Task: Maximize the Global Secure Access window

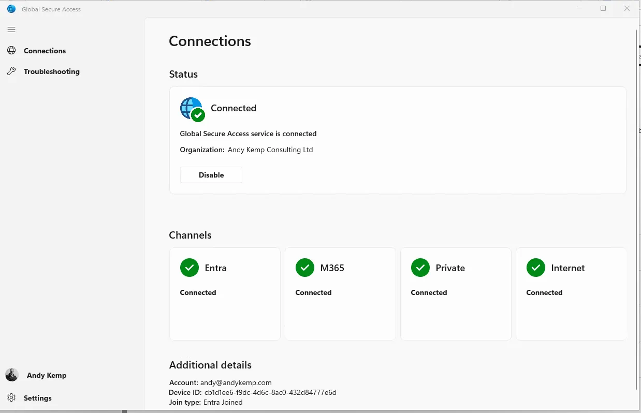Action: click(603, 8)
